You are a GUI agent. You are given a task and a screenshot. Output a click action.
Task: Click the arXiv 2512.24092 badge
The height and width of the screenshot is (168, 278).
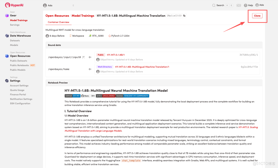coord(106,96)
